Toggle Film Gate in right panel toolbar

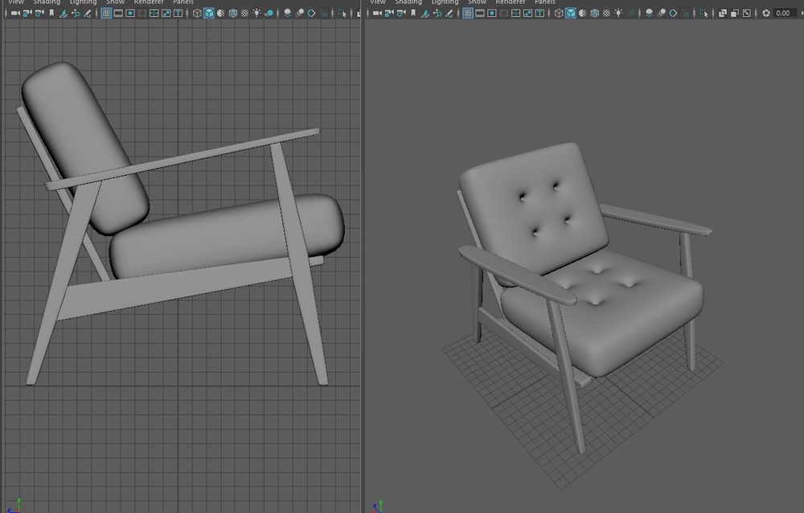tap(479, 14)
